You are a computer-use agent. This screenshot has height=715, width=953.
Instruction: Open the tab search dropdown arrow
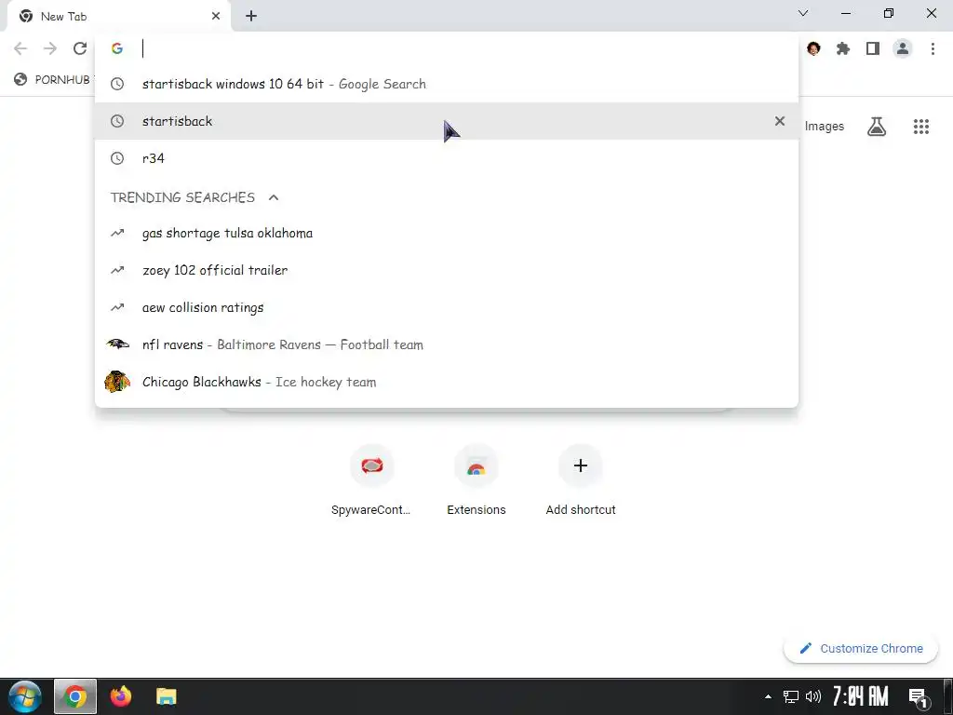[x=803, y=13]
